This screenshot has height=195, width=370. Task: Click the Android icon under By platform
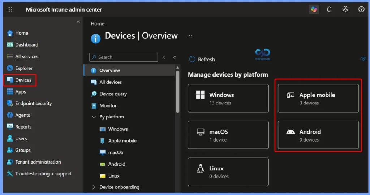pos(102,164)
